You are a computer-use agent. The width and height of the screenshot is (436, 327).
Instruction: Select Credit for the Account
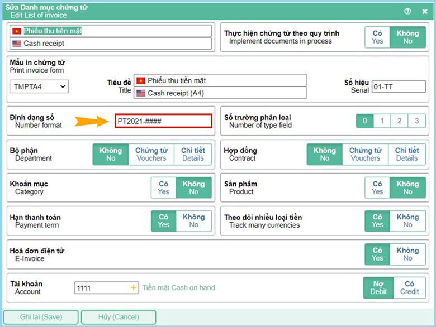pos(409,288)
